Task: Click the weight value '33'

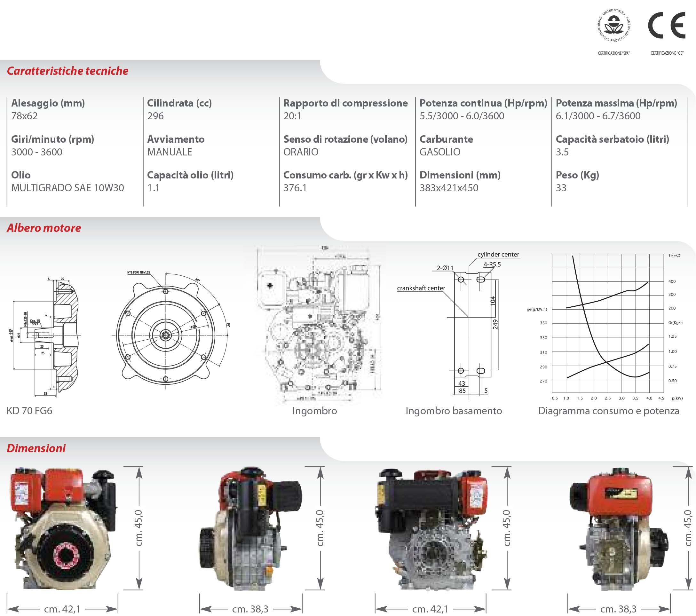Action: [x=561, y=188]
